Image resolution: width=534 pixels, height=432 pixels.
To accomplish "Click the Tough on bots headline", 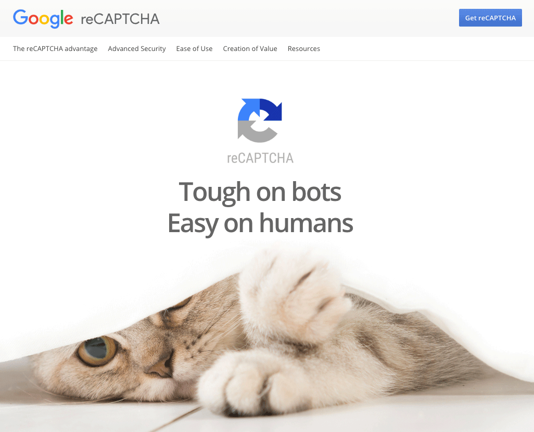I will (x=260, y=192).
